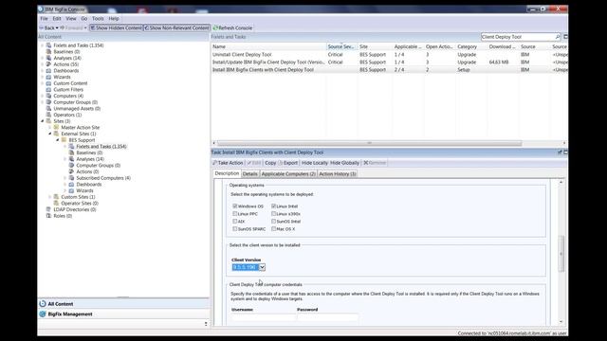Click the Computers (4) node icon
Image resolution: width=607 pixels, height=341 pixels.
pos(48,96)
